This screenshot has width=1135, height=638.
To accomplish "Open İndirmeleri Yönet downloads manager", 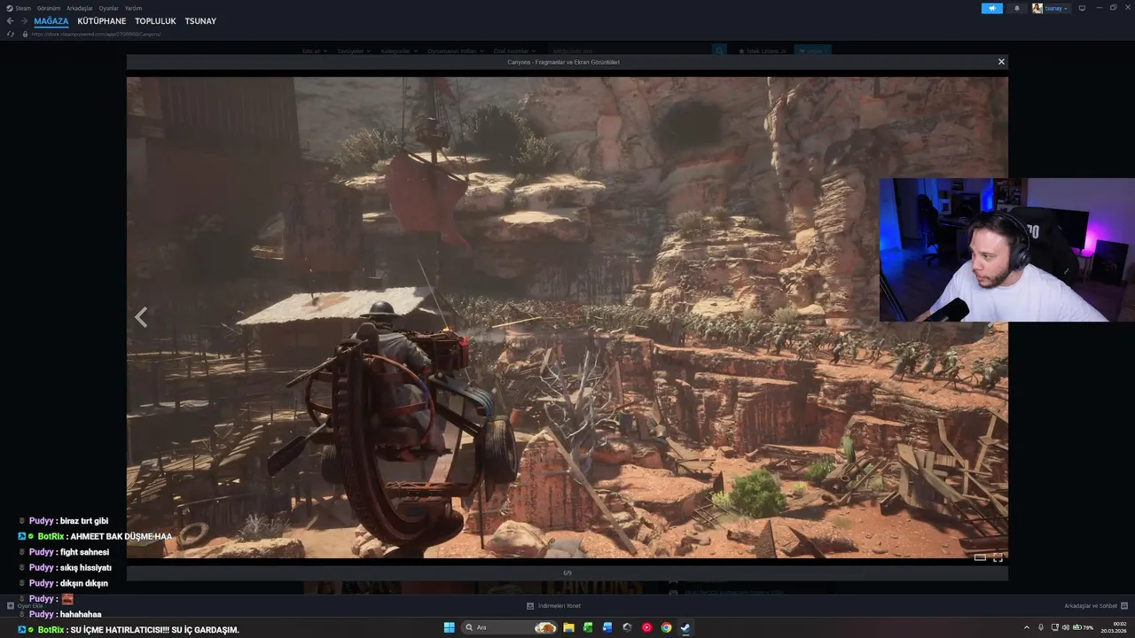I will point(554,606).
